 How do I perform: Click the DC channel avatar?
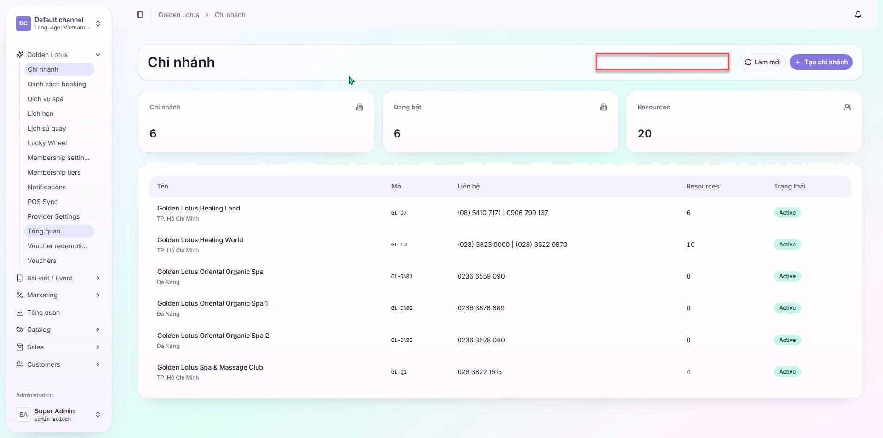pyautogui.click(x=23, y=23)
